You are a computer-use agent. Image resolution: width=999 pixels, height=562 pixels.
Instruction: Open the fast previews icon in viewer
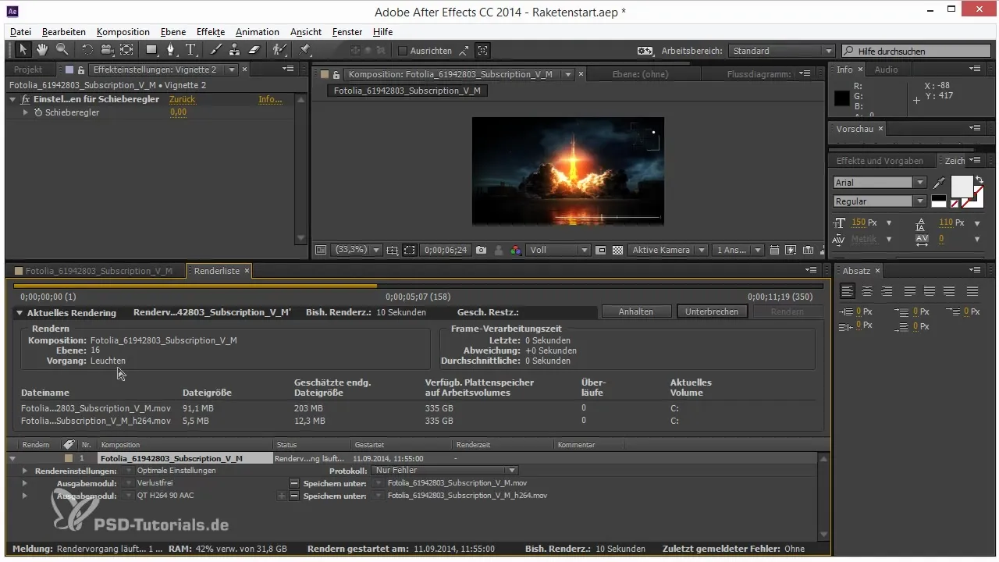[791, 251]
